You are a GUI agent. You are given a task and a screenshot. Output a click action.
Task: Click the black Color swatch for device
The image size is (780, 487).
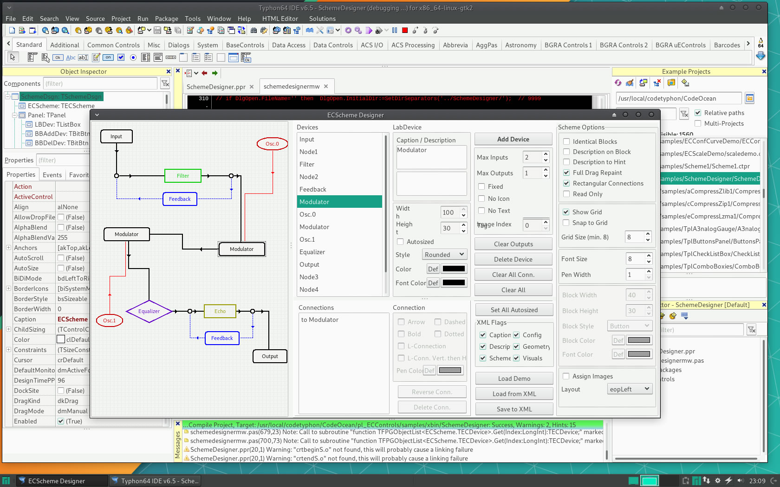454,269
